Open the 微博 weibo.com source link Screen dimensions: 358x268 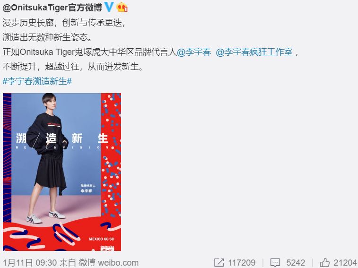pyautogui.click(x=108, y=263)
